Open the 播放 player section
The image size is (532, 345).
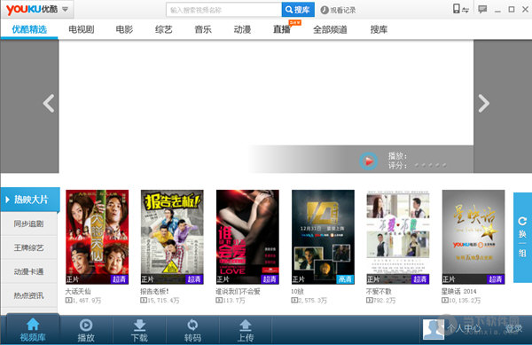(x=86, y=330)
